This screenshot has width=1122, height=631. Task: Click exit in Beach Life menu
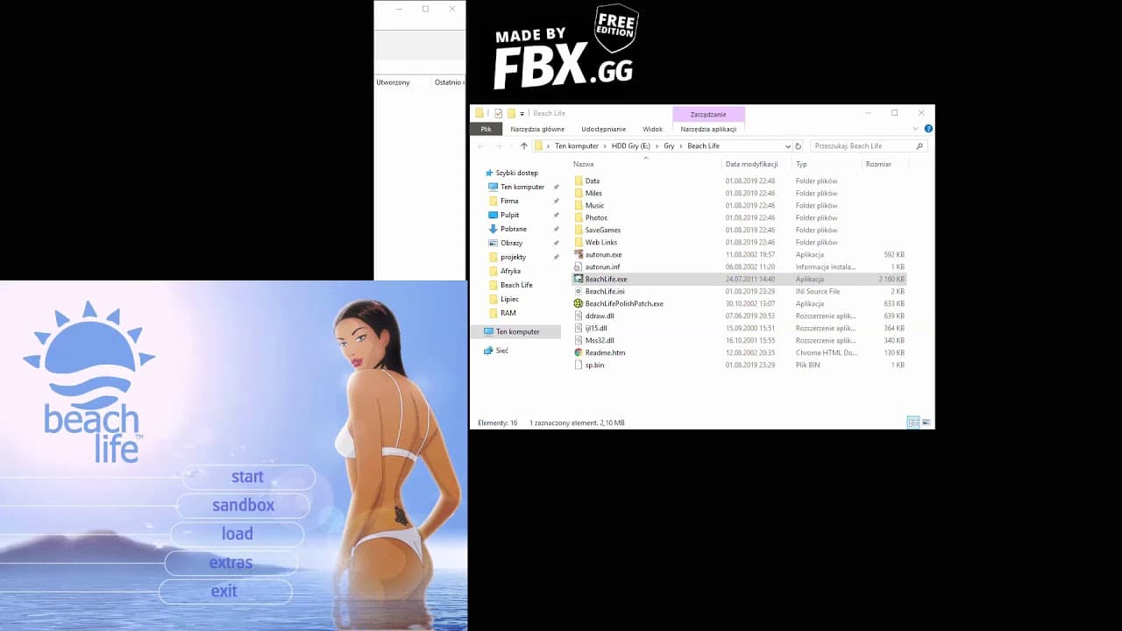click(x=224, y=591)
